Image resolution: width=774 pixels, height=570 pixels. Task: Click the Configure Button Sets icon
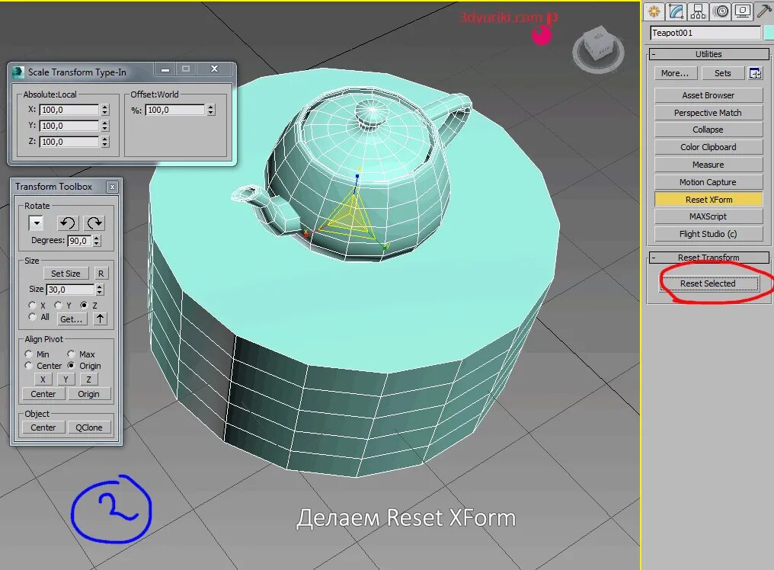coord(755,73)
